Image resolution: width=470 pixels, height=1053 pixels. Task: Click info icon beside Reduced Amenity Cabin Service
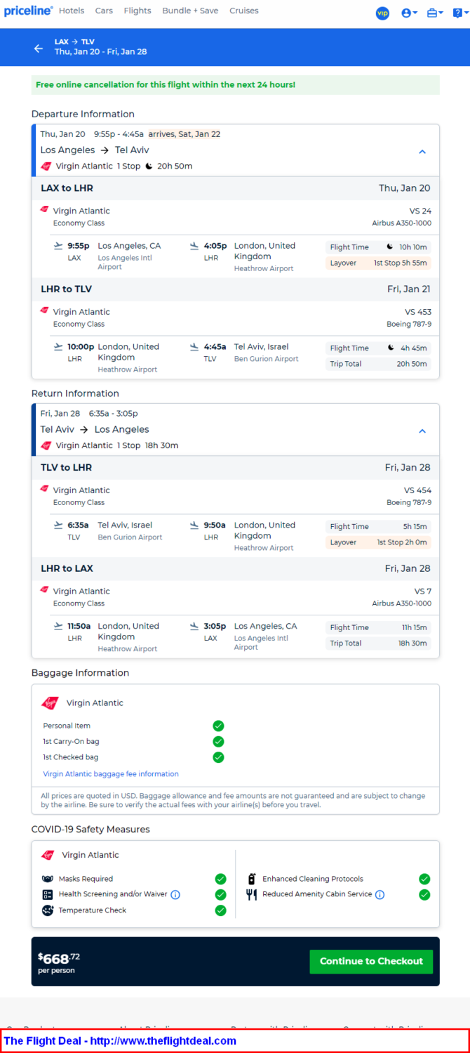pyautogui.click(x=380, y=895)
